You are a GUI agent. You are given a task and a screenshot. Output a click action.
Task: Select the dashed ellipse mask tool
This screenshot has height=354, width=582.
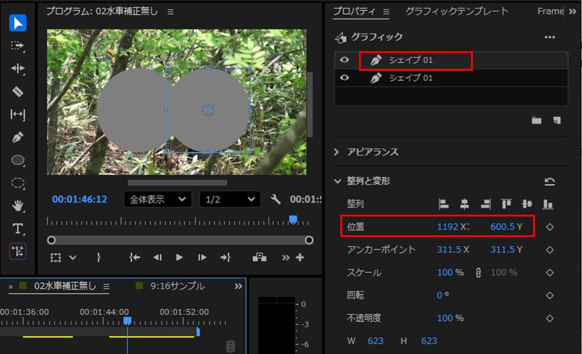(17, 183)
